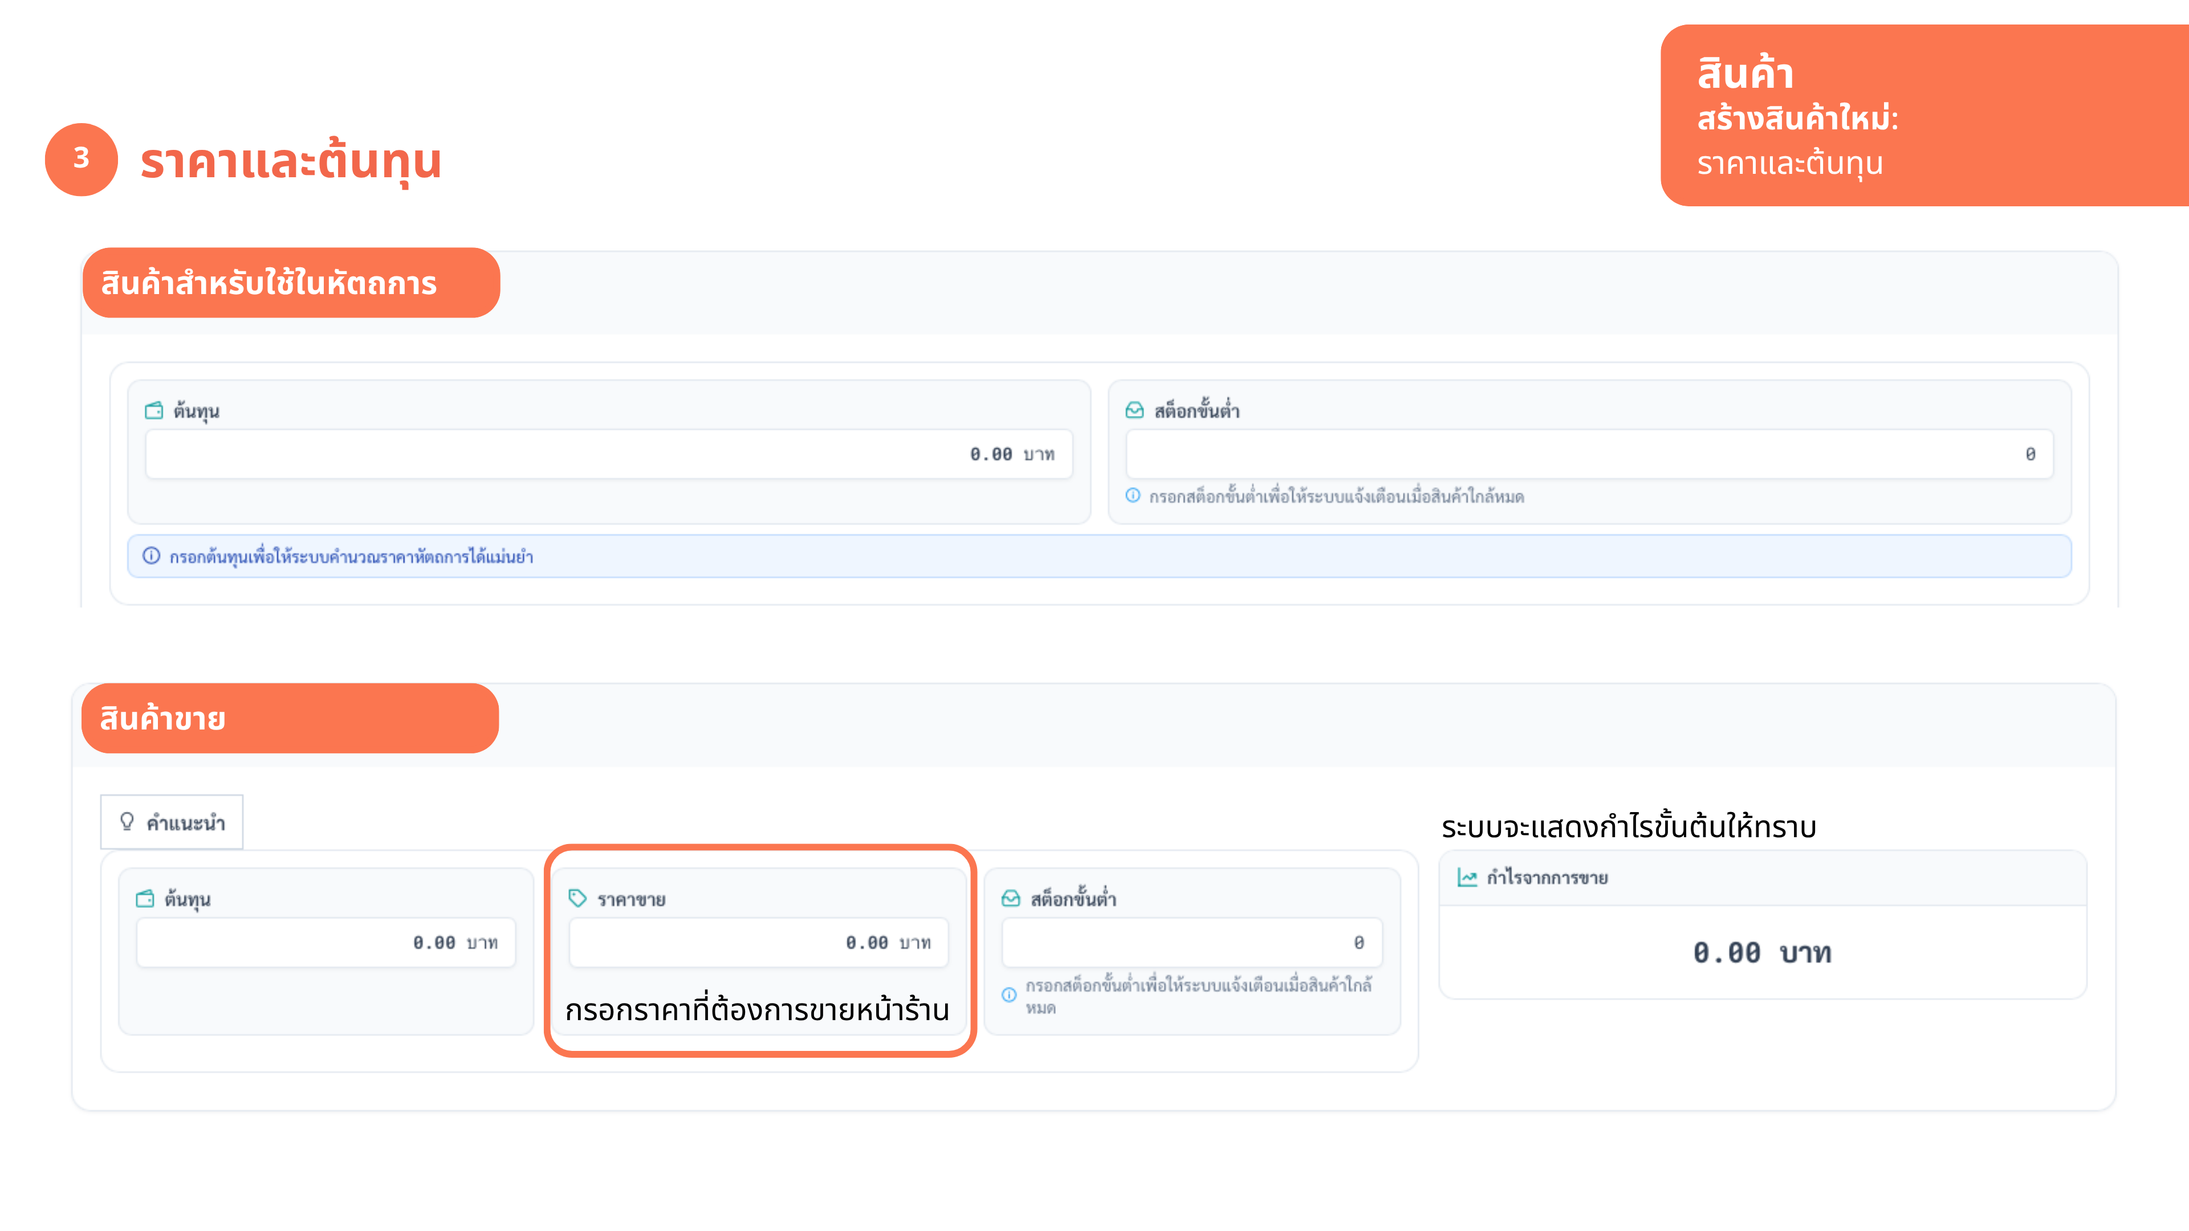The image size is (2189, 1231).
Task: Click the สินค้าสำหรับใช้ในหัตถการ section heading
Action: click(268, 283)
